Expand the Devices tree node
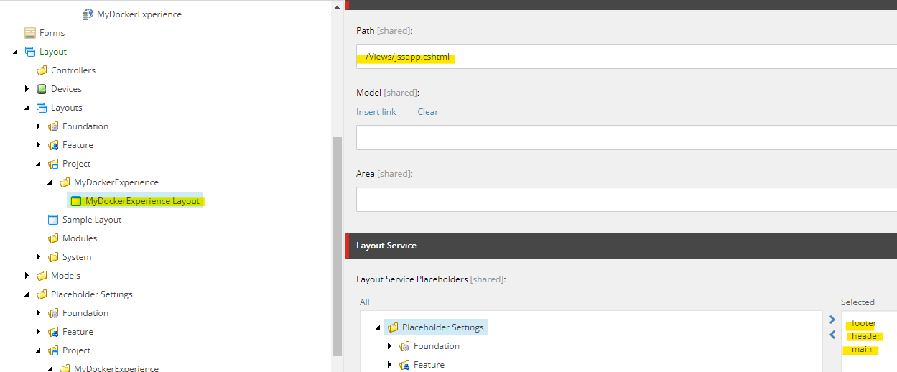This screenshot has width=897, height=372. click(27, 89)
